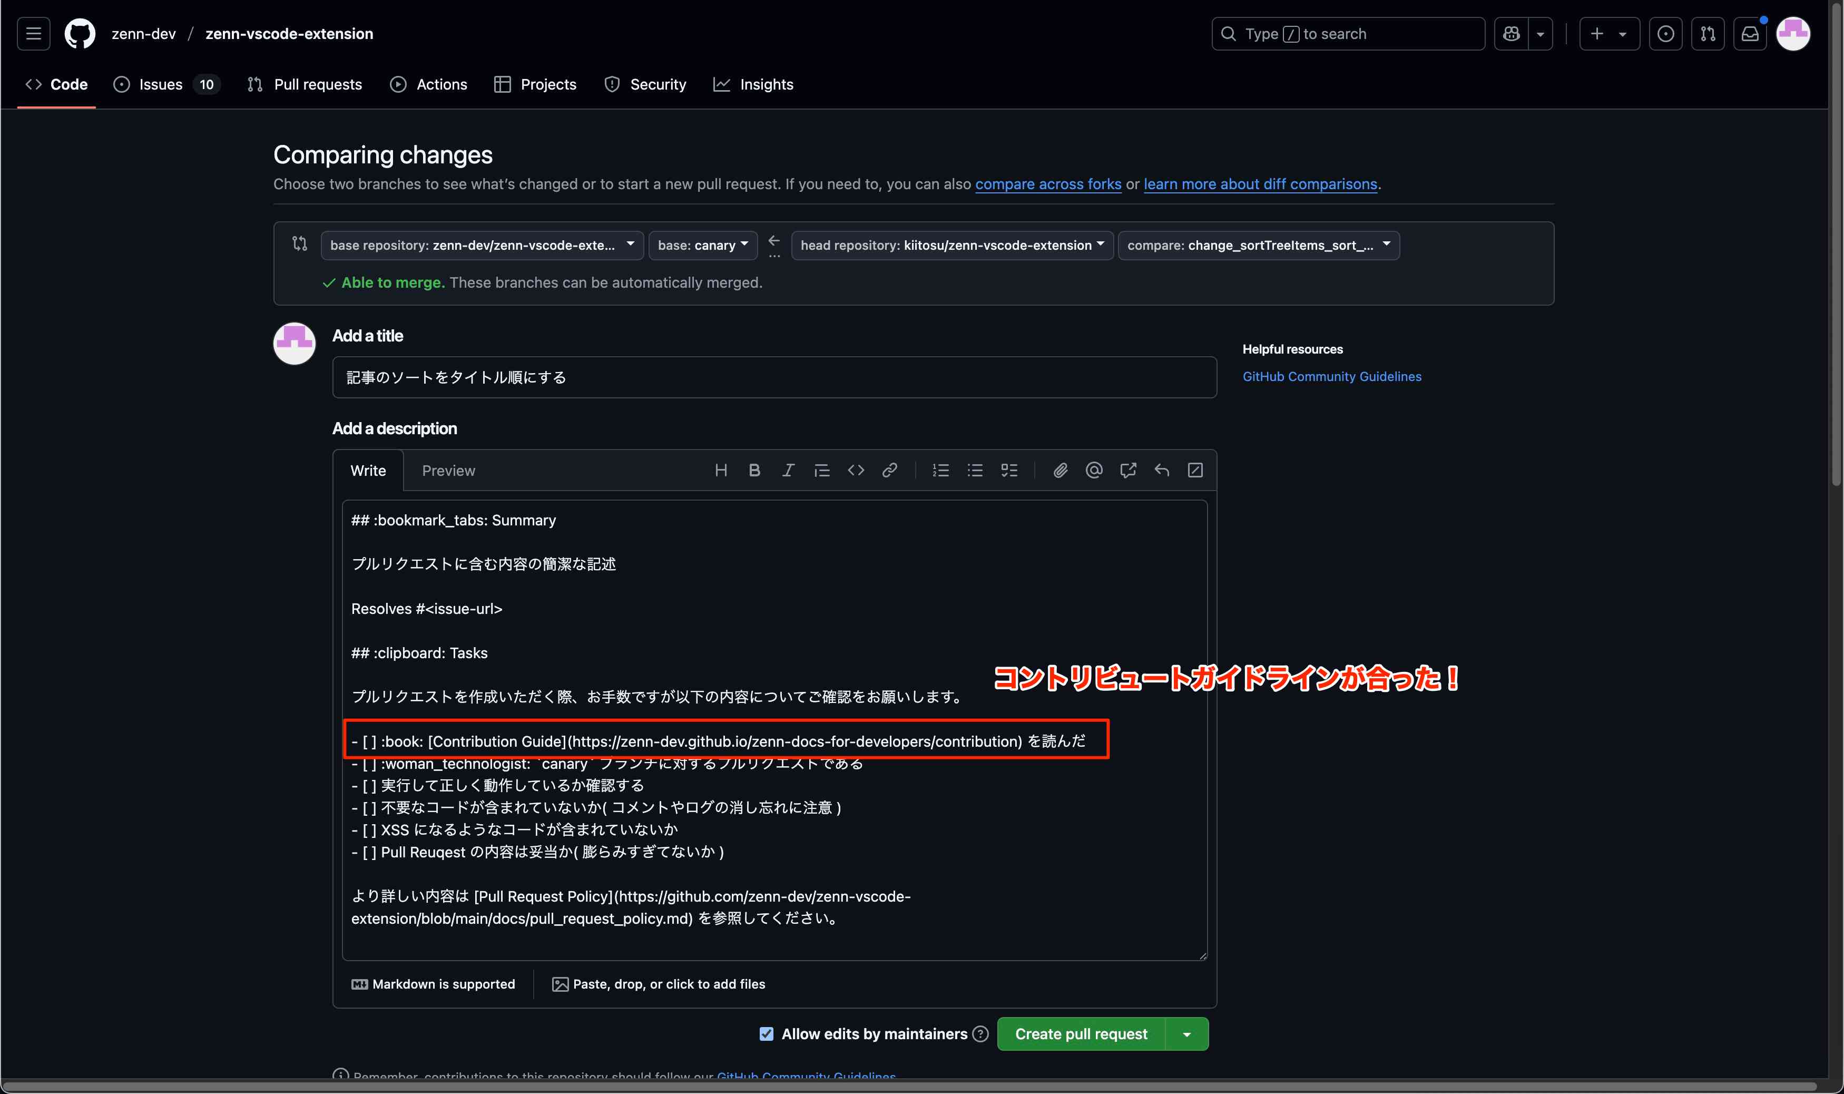Uncheck Allow edits by maintainers
The height and width of the screenshot is (1094, 1844).
pos(767,1033)
